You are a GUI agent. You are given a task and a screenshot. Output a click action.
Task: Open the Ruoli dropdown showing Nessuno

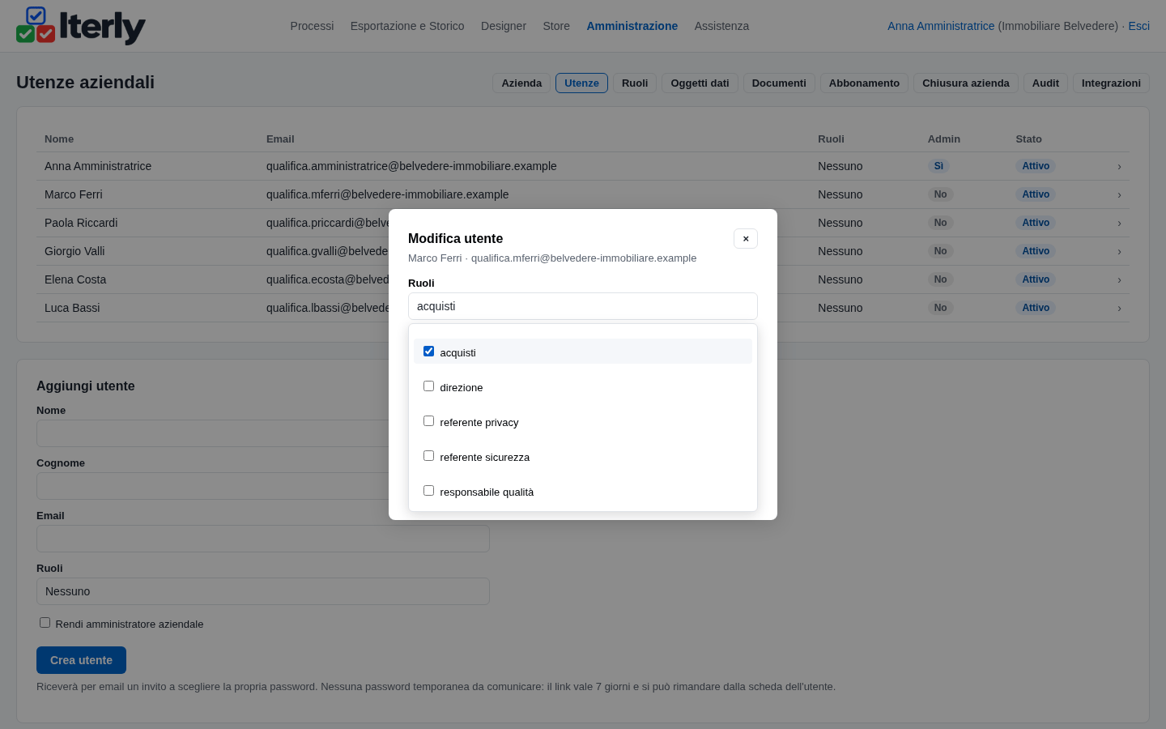coord(263,591)
